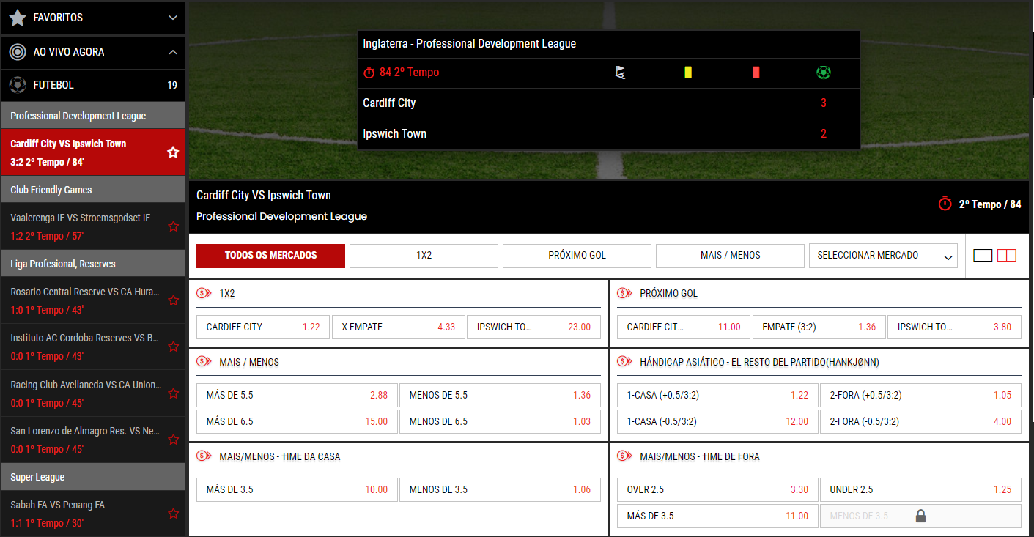Select Over 2.5 away team at 3.30
The width and height of the screenshot is (1034, 537).
pyautogui.click(x=717, y=489)
